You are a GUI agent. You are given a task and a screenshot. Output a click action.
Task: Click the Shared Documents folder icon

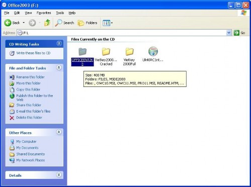point(12,154)
